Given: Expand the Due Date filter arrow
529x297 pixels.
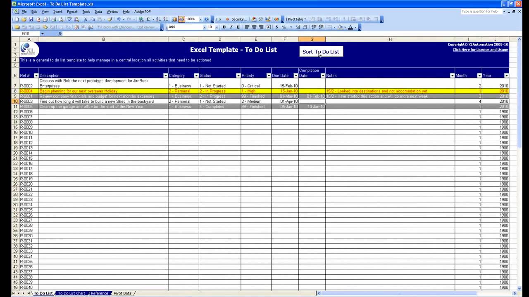Looking at the screenshot, I should tap(295, 75).
